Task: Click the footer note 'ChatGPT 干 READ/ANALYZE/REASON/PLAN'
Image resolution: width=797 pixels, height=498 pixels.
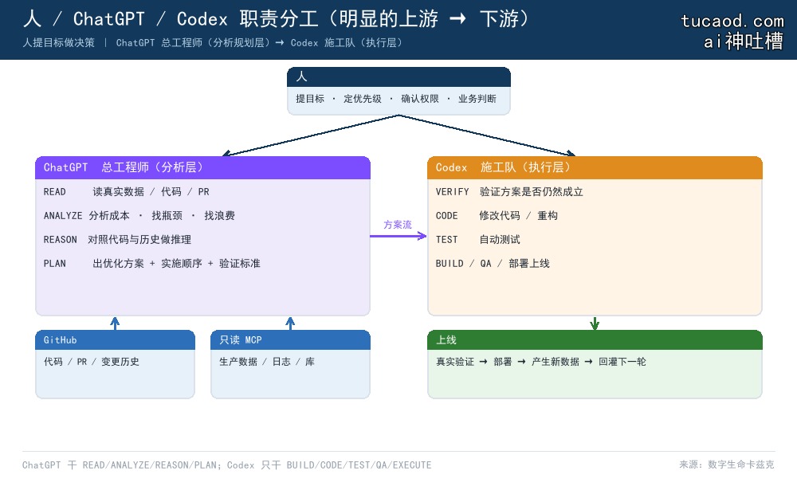Action: pyautogui.click(x=121, y=465)
